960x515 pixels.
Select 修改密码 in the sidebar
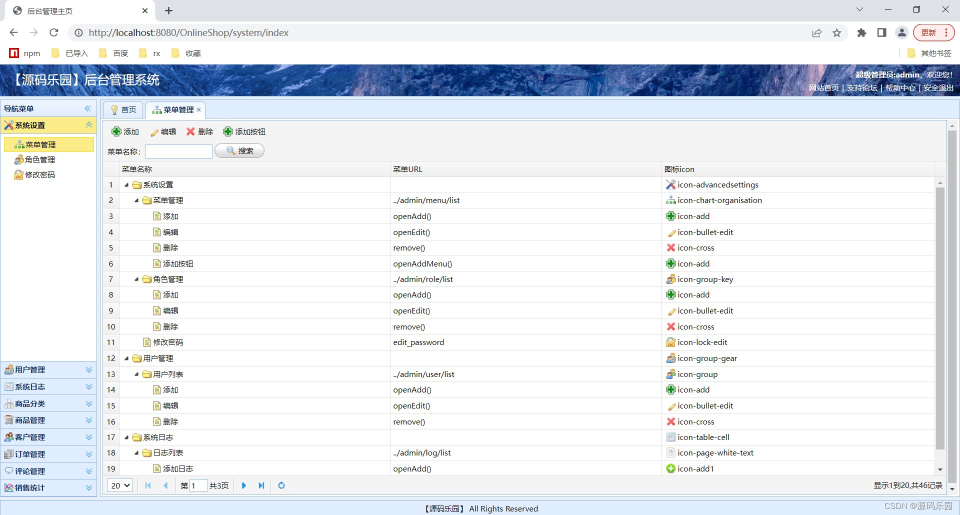[x=39, y=174]
